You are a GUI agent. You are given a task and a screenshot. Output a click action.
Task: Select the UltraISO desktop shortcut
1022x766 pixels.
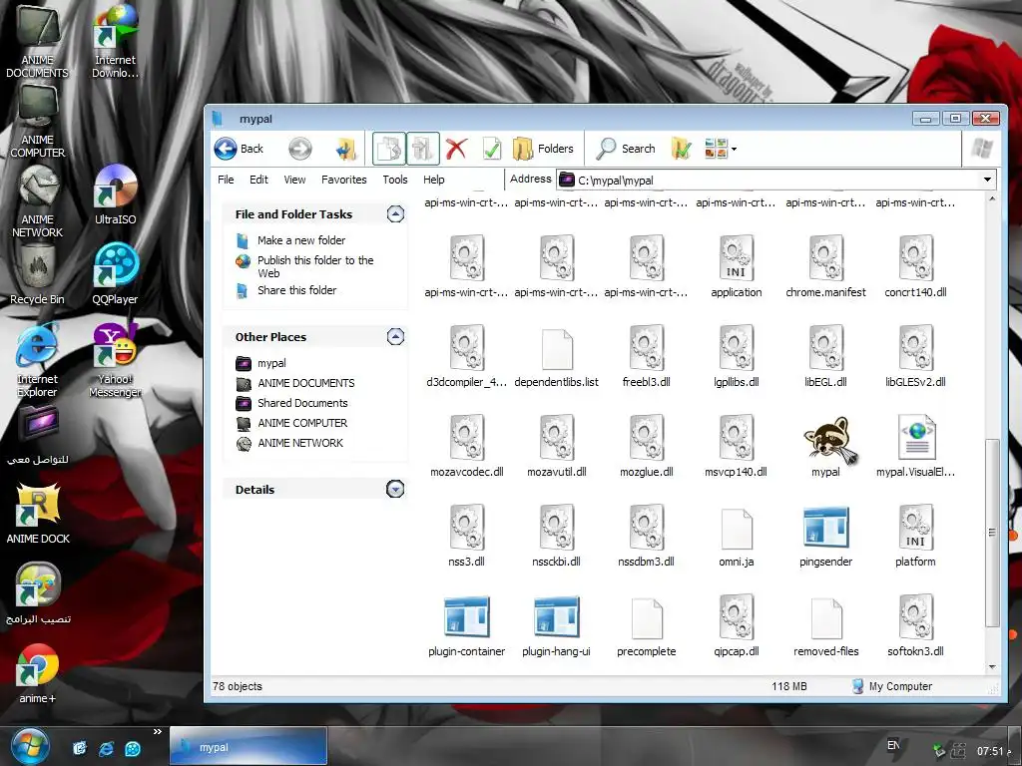[116, 194]
